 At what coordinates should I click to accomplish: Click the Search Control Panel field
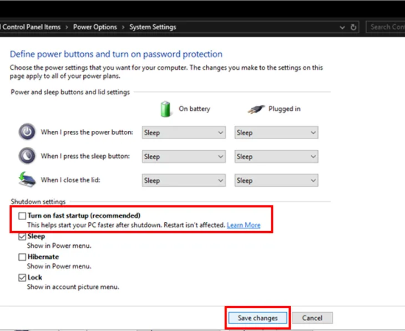(x=386, y=27)
